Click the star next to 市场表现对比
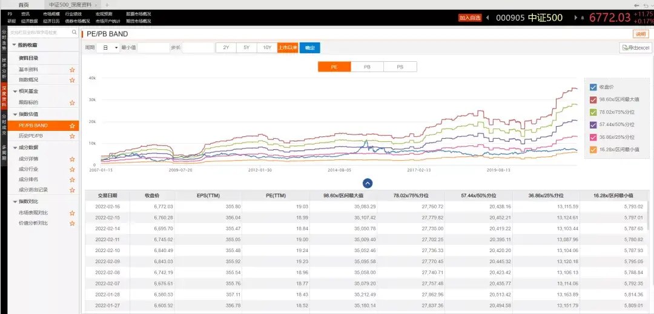Image resolution: width=654 pixels, height=314 pixels. click(72, 213)
